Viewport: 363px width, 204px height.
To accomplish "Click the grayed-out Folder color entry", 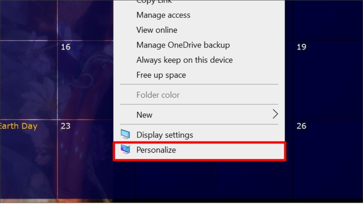I will pos(158,95).
